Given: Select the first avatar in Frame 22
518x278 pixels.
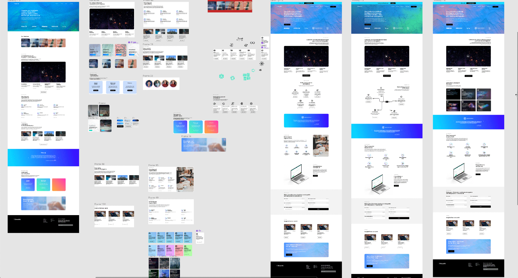Looking at the screenshot, I should (149, 84).
